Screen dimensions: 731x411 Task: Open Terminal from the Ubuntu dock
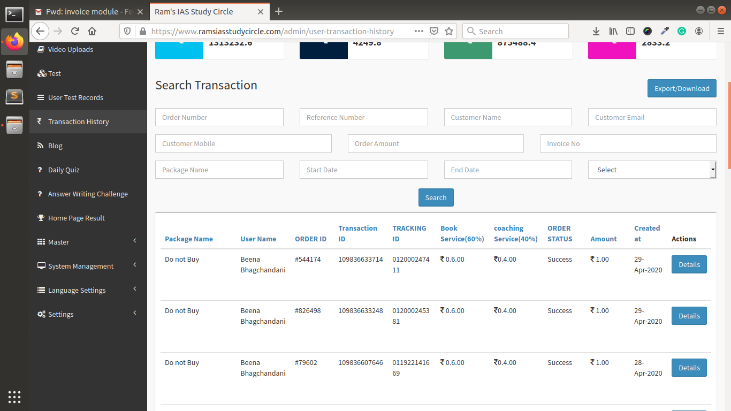(14, 14)
